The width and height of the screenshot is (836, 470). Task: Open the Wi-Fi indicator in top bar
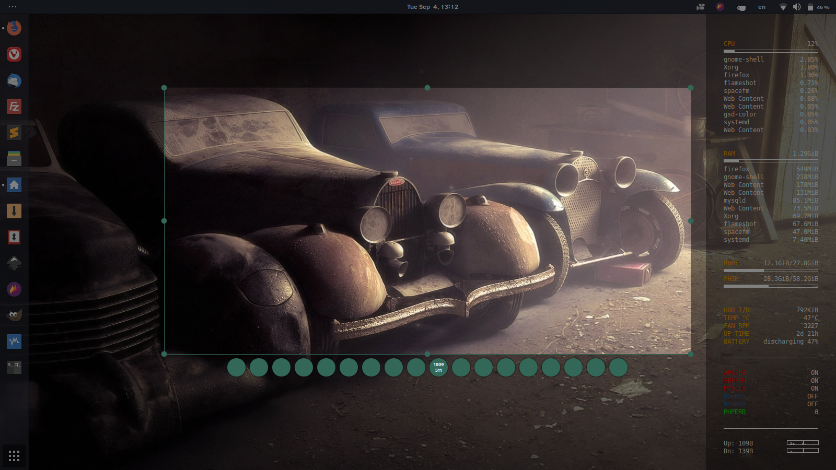click(x=783, y=7)
